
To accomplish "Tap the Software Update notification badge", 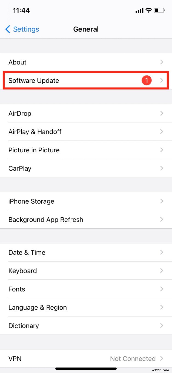I will [147, 80].
